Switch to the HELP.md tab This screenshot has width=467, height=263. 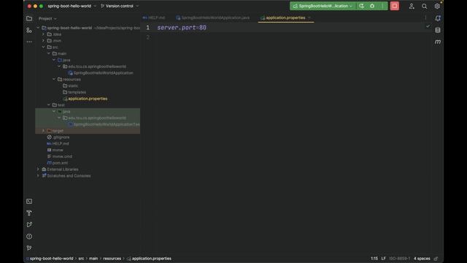point(154,18)
